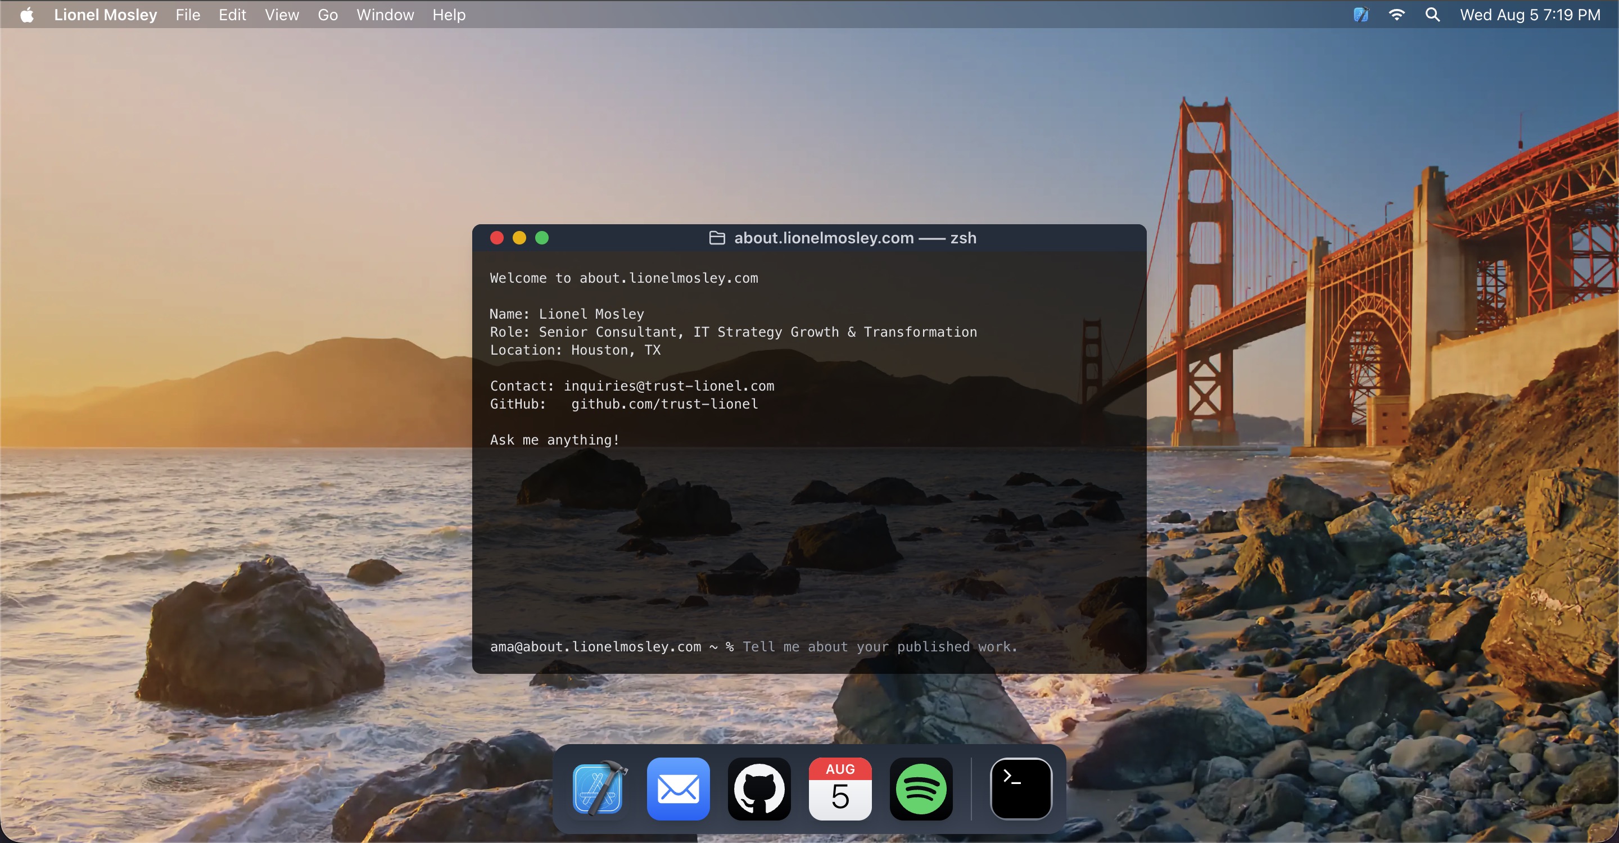Open Terminal from the Dock
This screenshot has width=1619, height=843.
1021,789
